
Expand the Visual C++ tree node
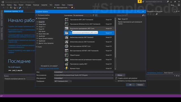(37, 27)
